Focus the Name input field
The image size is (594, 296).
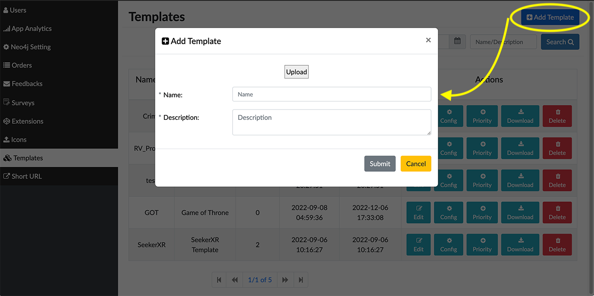click(332, 94)
